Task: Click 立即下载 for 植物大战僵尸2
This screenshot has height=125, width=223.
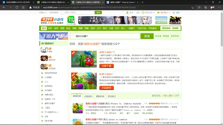Action: (107, 66)
